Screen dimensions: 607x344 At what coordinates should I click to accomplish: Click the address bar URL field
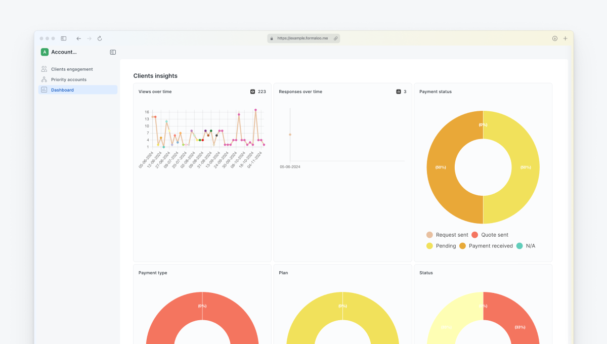pos(303,38)
